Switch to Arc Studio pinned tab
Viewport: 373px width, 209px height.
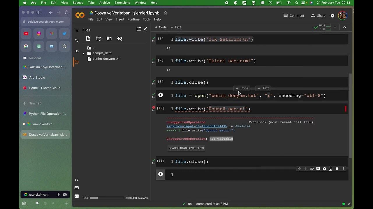click(45, 78)
